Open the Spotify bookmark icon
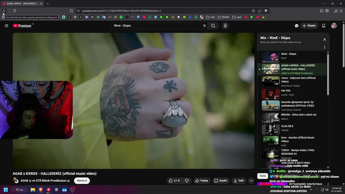 121,17
